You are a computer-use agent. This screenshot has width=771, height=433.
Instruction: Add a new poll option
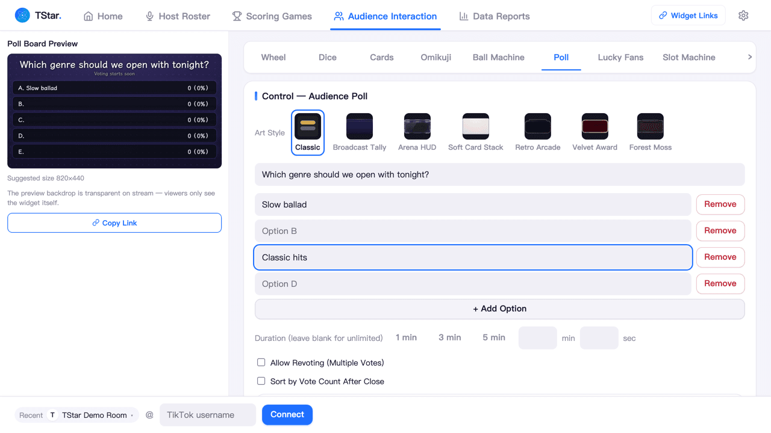click(500, 309)
